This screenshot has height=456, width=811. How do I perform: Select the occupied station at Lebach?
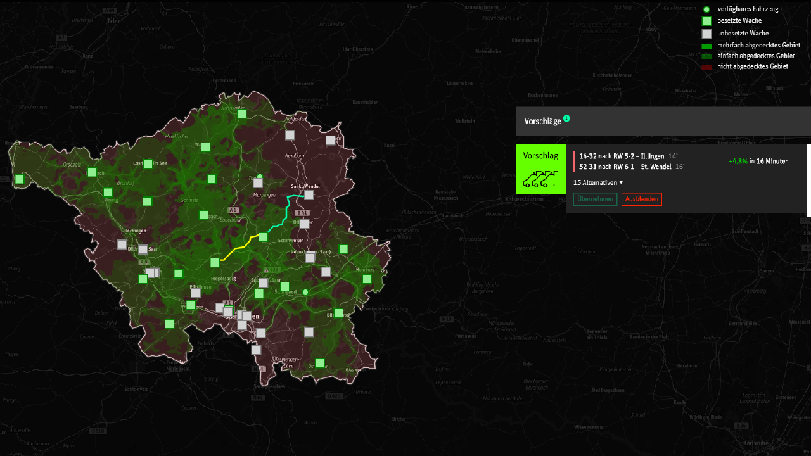pos(203,215)
